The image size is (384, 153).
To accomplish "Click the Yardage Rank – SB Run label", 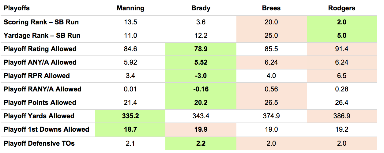I will [42, 36].
